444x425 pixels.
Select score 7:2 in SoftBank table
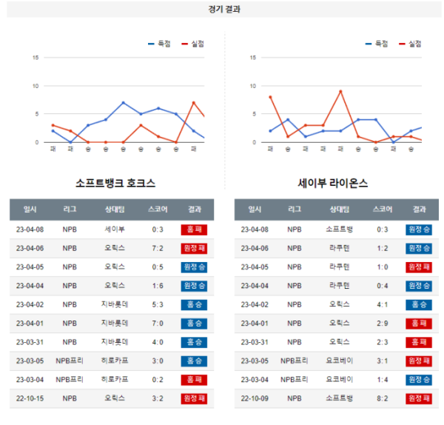pos(158,249)
